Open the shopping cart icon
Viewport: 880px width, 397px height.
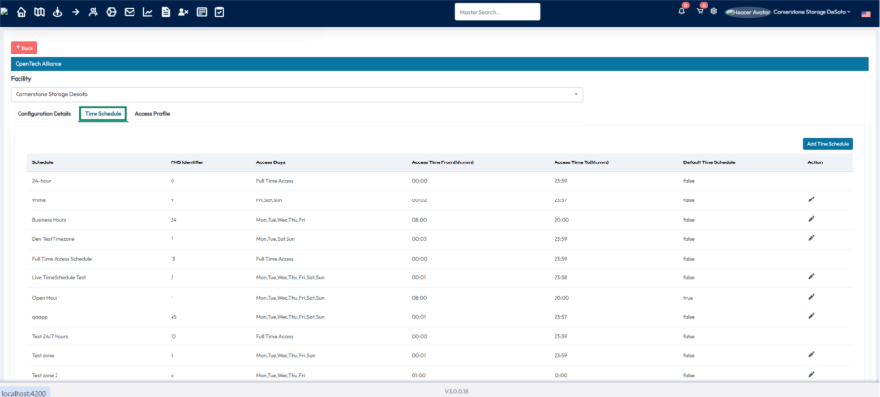[700, 11]
